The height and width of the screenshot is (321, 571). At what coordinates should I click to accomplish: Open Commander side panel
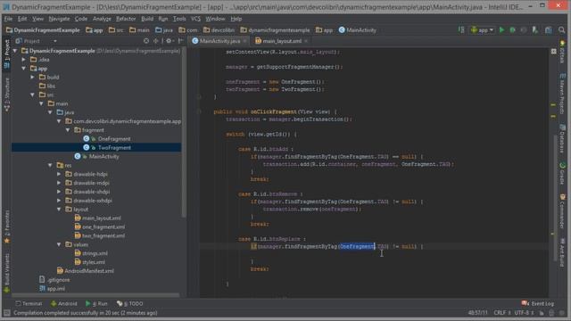[x=563, y=211]
